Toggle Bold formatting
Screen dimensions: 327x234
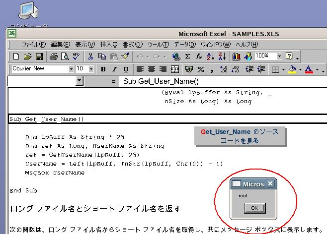(103, 69)
